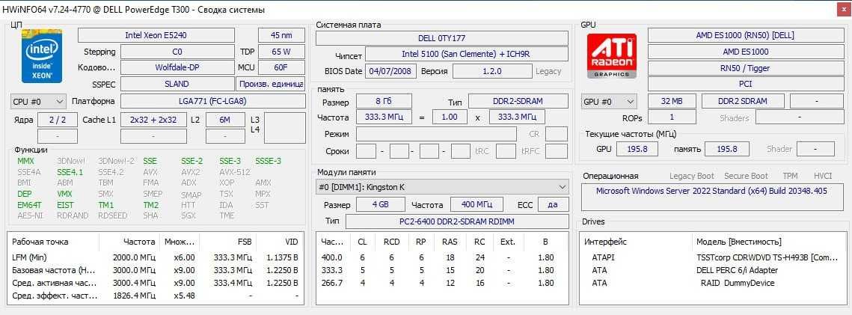Click the HVCI status label
The image size is (852, 315).
coord(823,176)
